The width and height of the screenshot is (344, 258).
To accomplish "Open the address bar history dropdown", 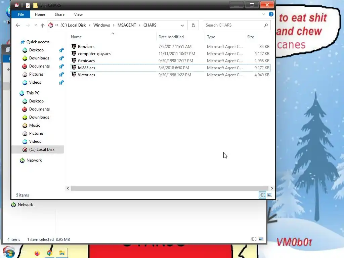I will coord(182,26).
